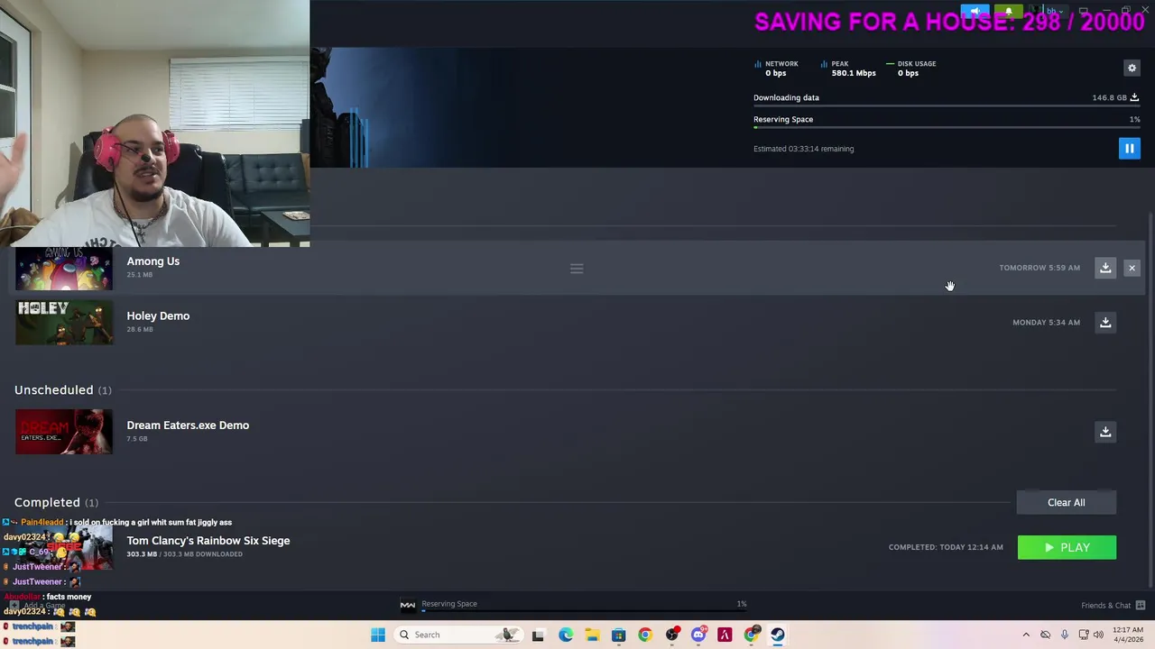Open download settings gear icon

pos(1132,69)
